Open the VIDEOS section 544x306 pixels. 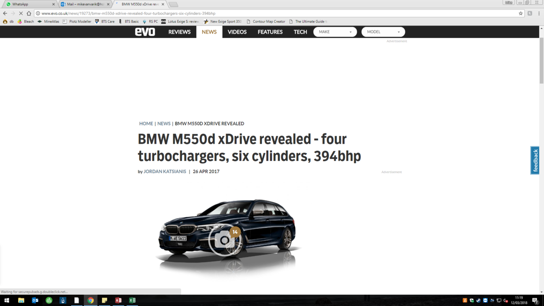(x=237, y=32)
